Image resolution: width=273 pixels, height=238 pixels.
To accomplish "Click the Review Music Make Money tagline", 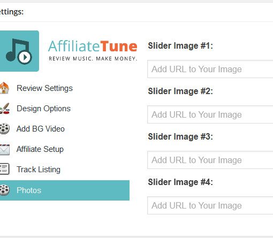I will pyautogui.click(x=93, y=58).
